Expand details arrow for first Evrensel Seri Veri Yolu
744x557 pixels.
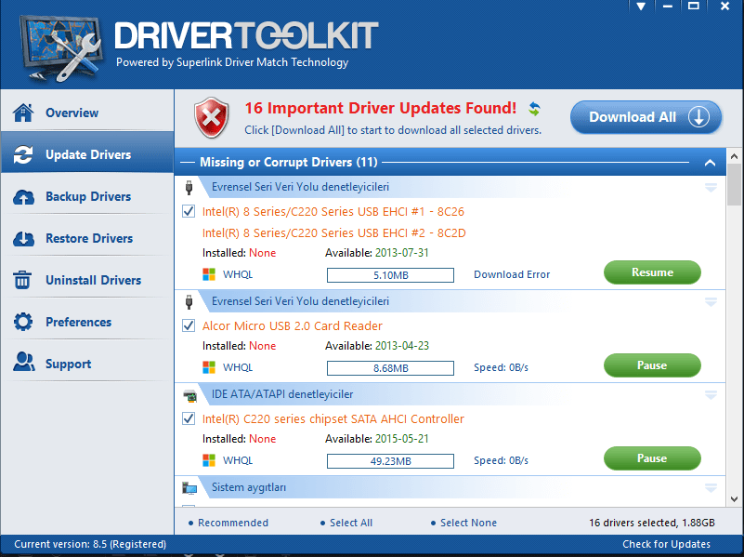(711, 188)
